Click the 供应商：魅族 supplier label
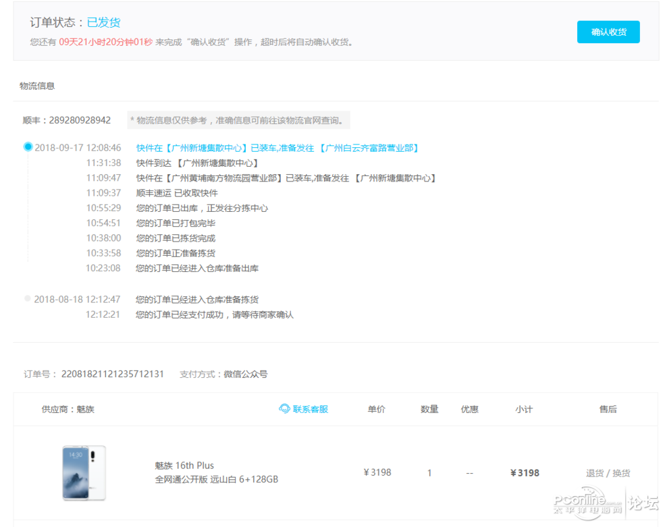 (68, 410)
